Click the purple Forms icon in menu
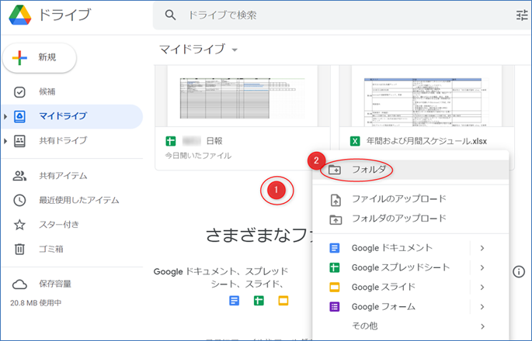 (335, 307)
